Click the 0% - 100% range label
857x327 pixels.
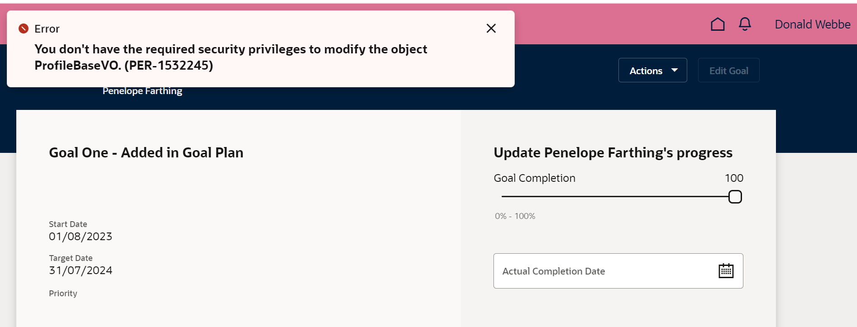[514, 216]
